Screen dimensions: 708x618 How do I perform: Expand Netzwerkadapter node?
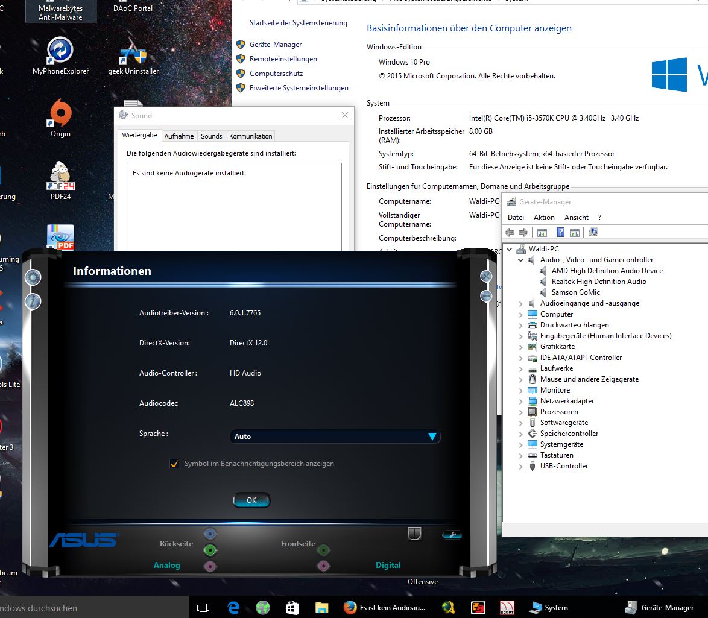pyautogui.click(x=520, y=401)
